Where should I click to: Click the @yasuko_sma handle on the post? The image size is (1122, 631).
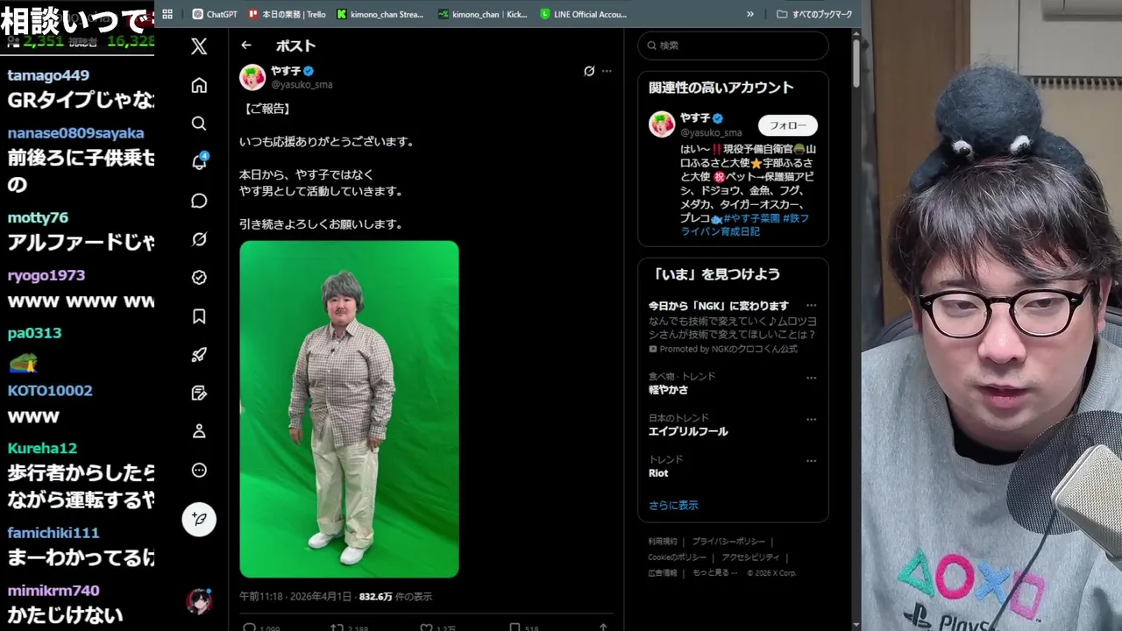(302, 85)
